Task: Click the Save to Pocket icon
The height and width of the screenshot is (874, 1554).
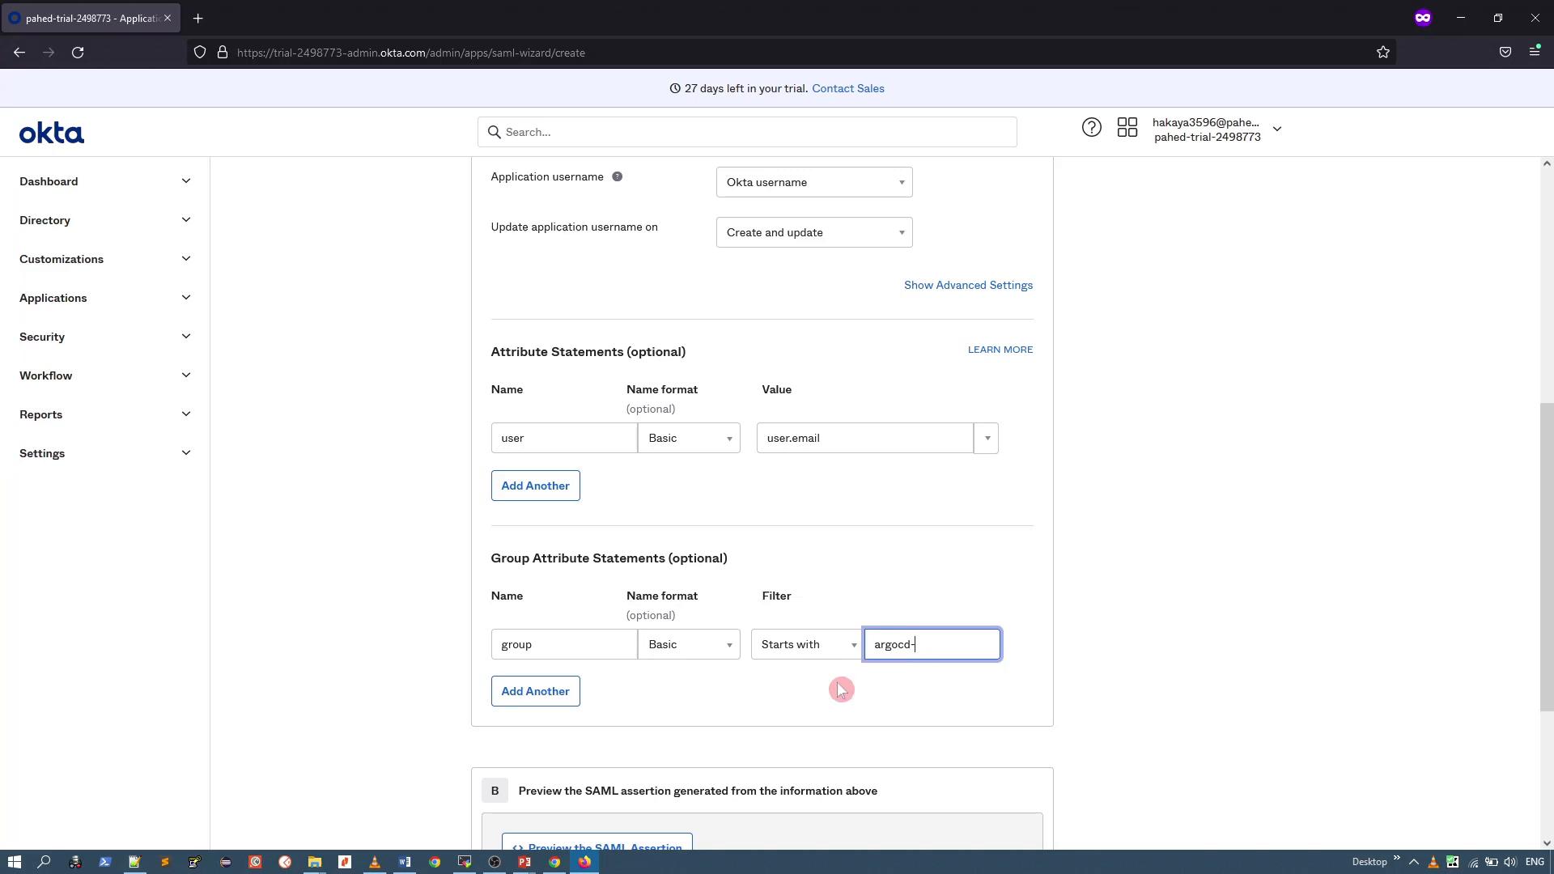Action: point(1505,53)
